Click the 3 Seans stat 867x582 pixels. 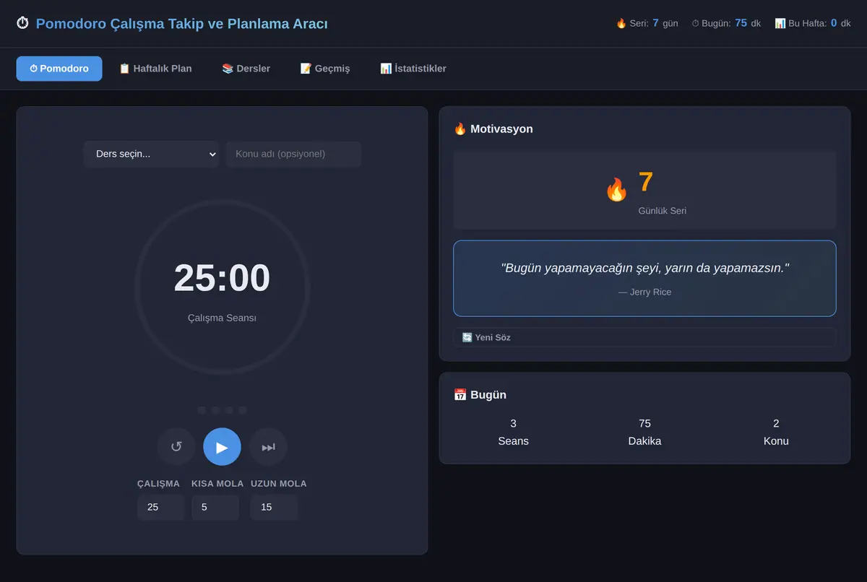coord(513,432)
